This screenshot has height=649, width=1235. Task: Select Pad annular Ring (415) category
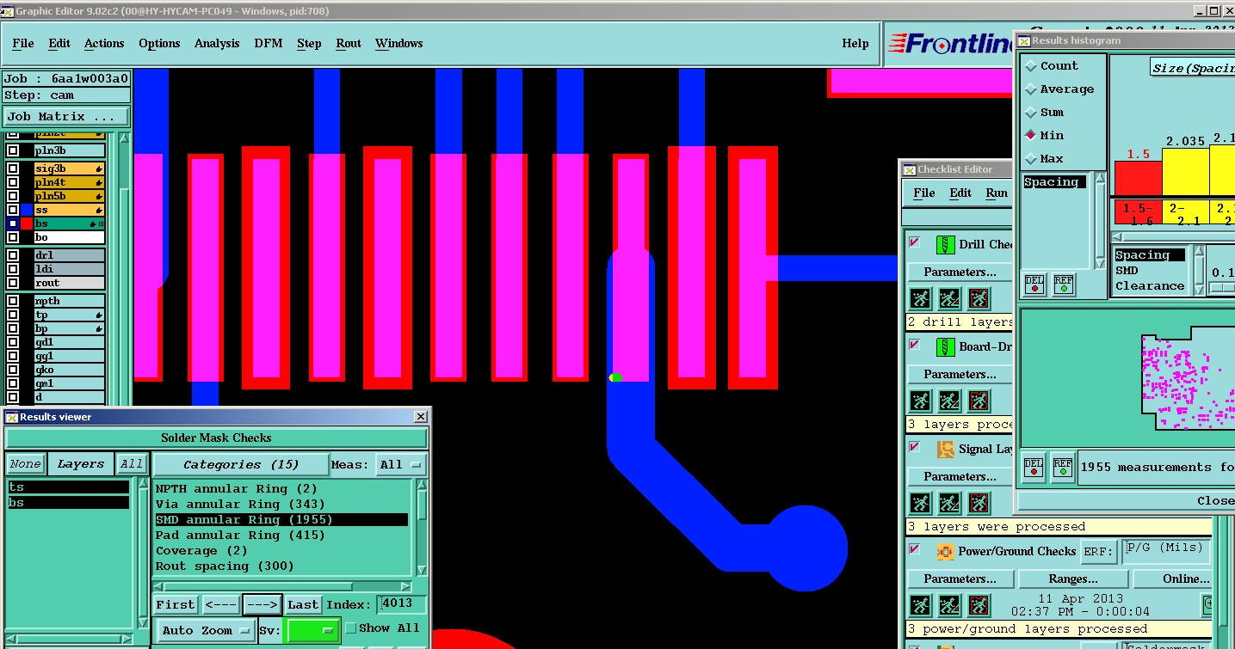point(281,535)
